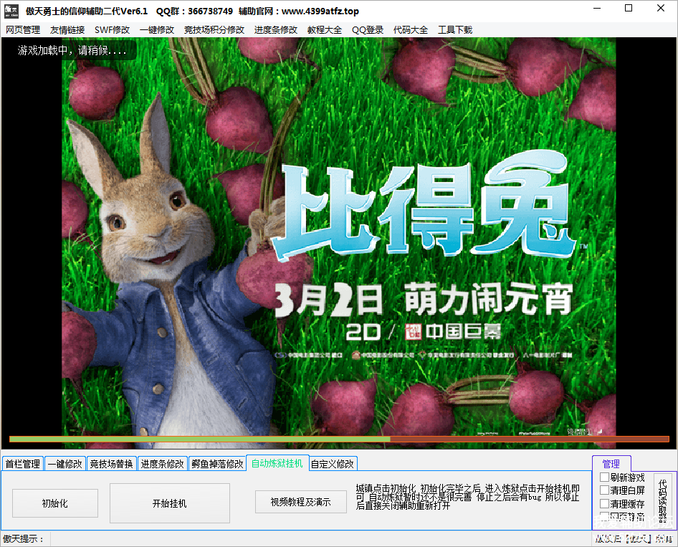Open the QQ登录 menu
Screen dimensions: 678x547
368,30
